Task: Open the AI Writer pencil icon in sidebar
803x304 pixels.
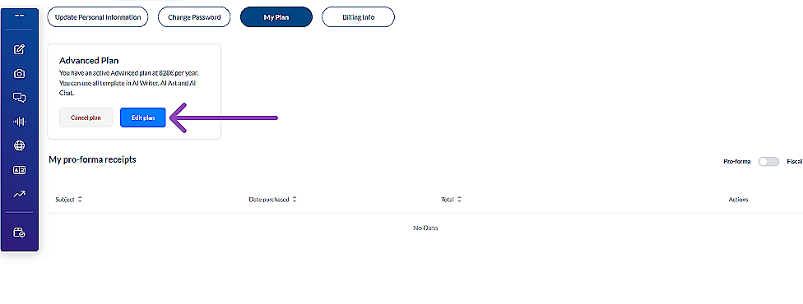Action: click(x=20, y=49)
